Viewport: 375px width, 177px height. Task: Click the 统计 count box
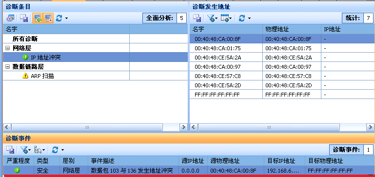click(x=368, y=18)
